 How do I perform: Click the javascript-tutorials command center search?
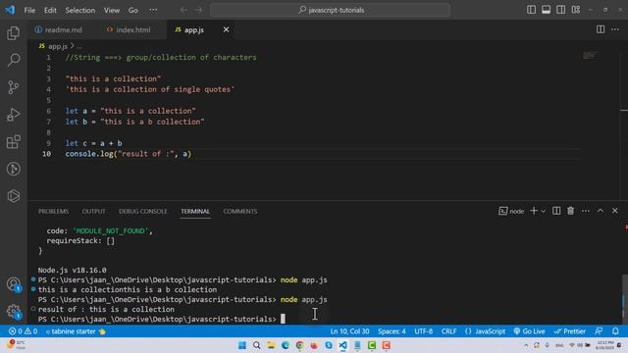[x=331, y=10]
